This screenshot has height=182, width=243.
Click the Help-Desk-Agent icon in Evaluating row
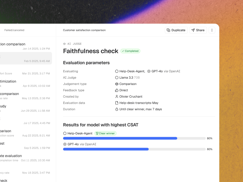point(117,71)
